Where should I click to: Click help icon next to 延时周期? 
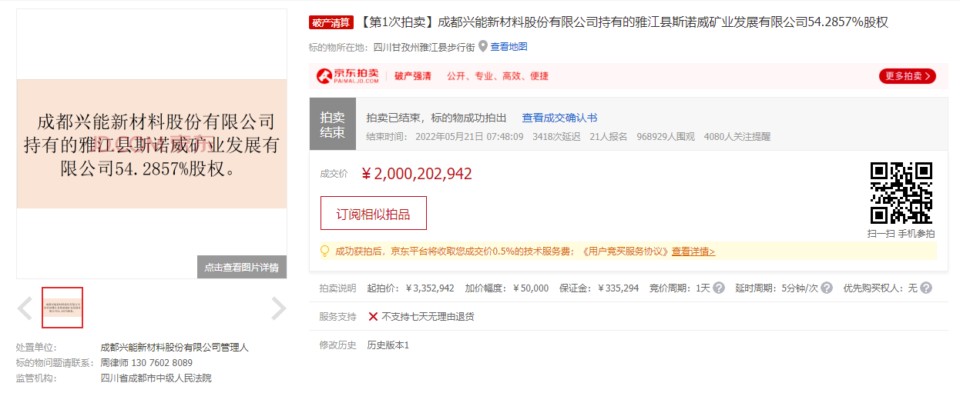826,288
